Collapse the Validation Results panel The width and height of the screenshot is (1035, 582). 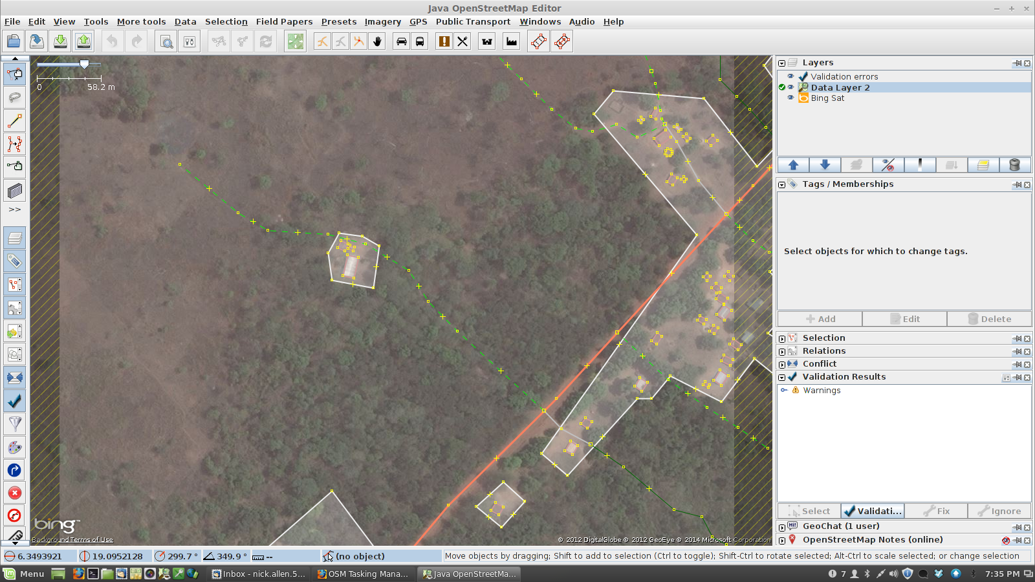[782, 378]
